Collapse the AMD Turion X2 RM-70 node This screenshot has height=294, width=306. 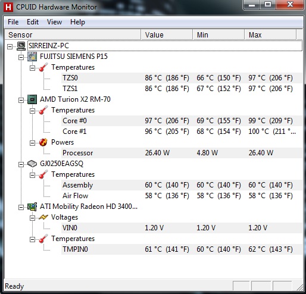(x=21, y=100)
